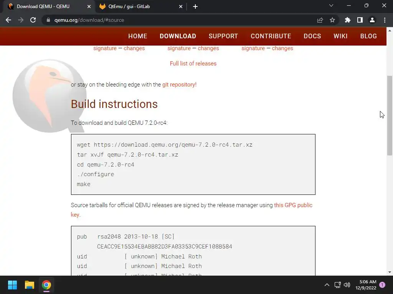Open the first release's changes link
Viewport: 393px width, 294px height.
[x=134, y=48]
